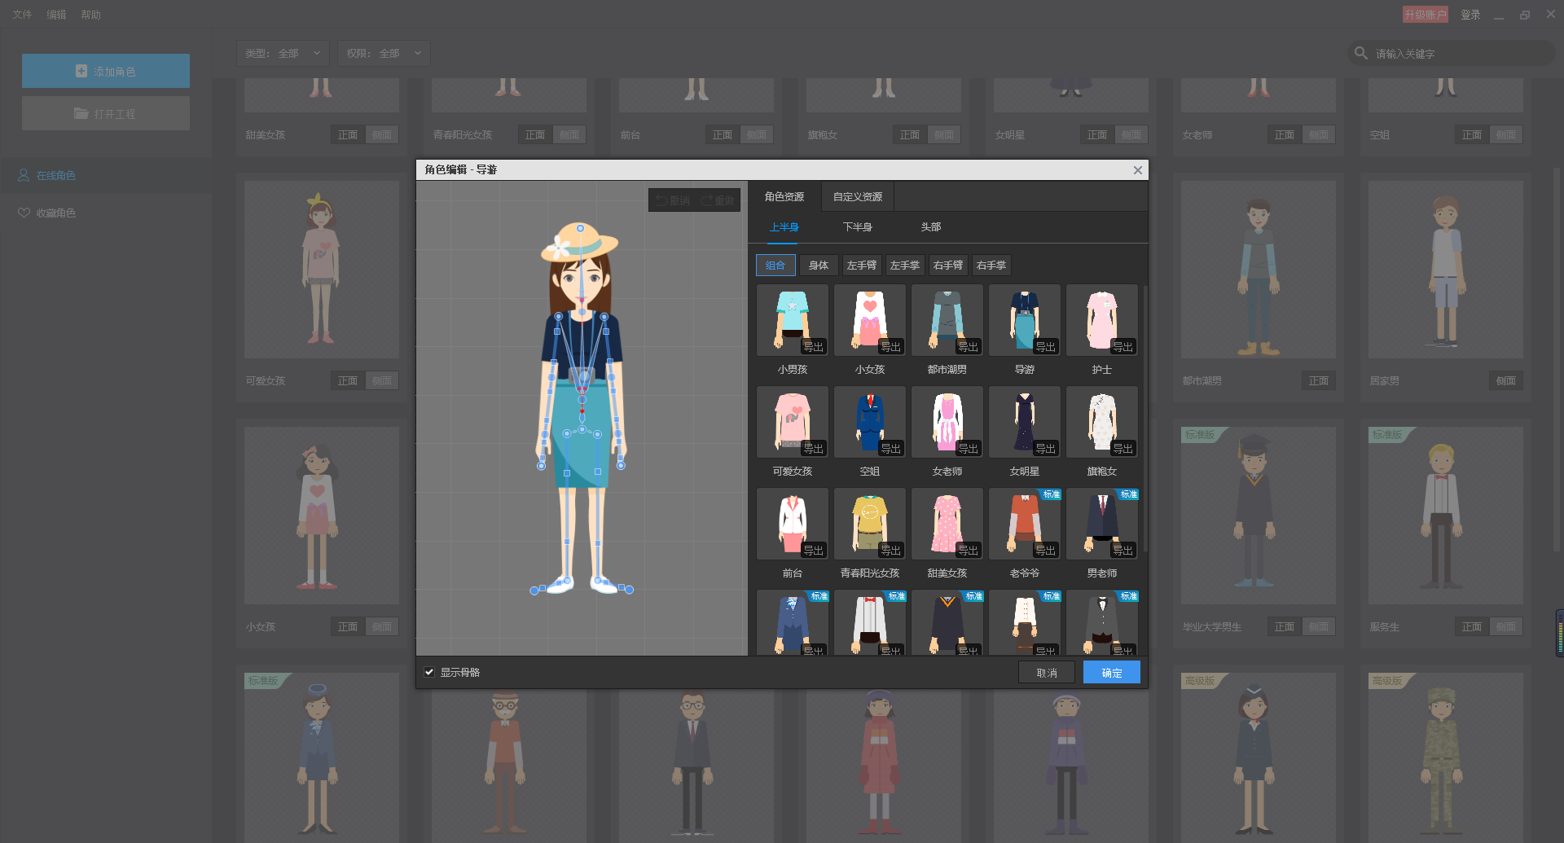Click 导出 on the 甜美女孩 outfit in the dialog
This screenshot has height=843, width=1564.
pyautogui.click(x=968, y=550)
